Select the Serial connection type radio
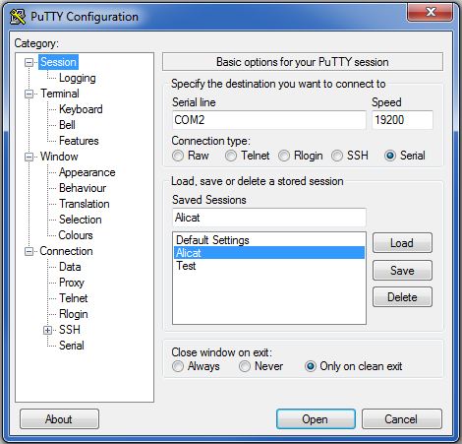This screenshot has height=444, width=462. pos(390,156)
